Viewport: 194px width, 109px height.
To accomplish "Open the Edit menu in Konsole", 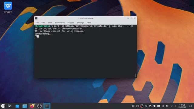I will tap(43, 23).
